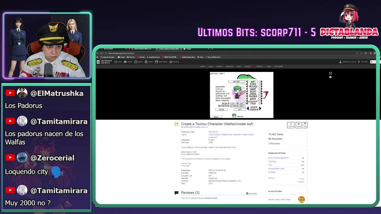The image size is (381, 214).
Task: Open the 3 Reviews link
Action: tap(274, 144)
